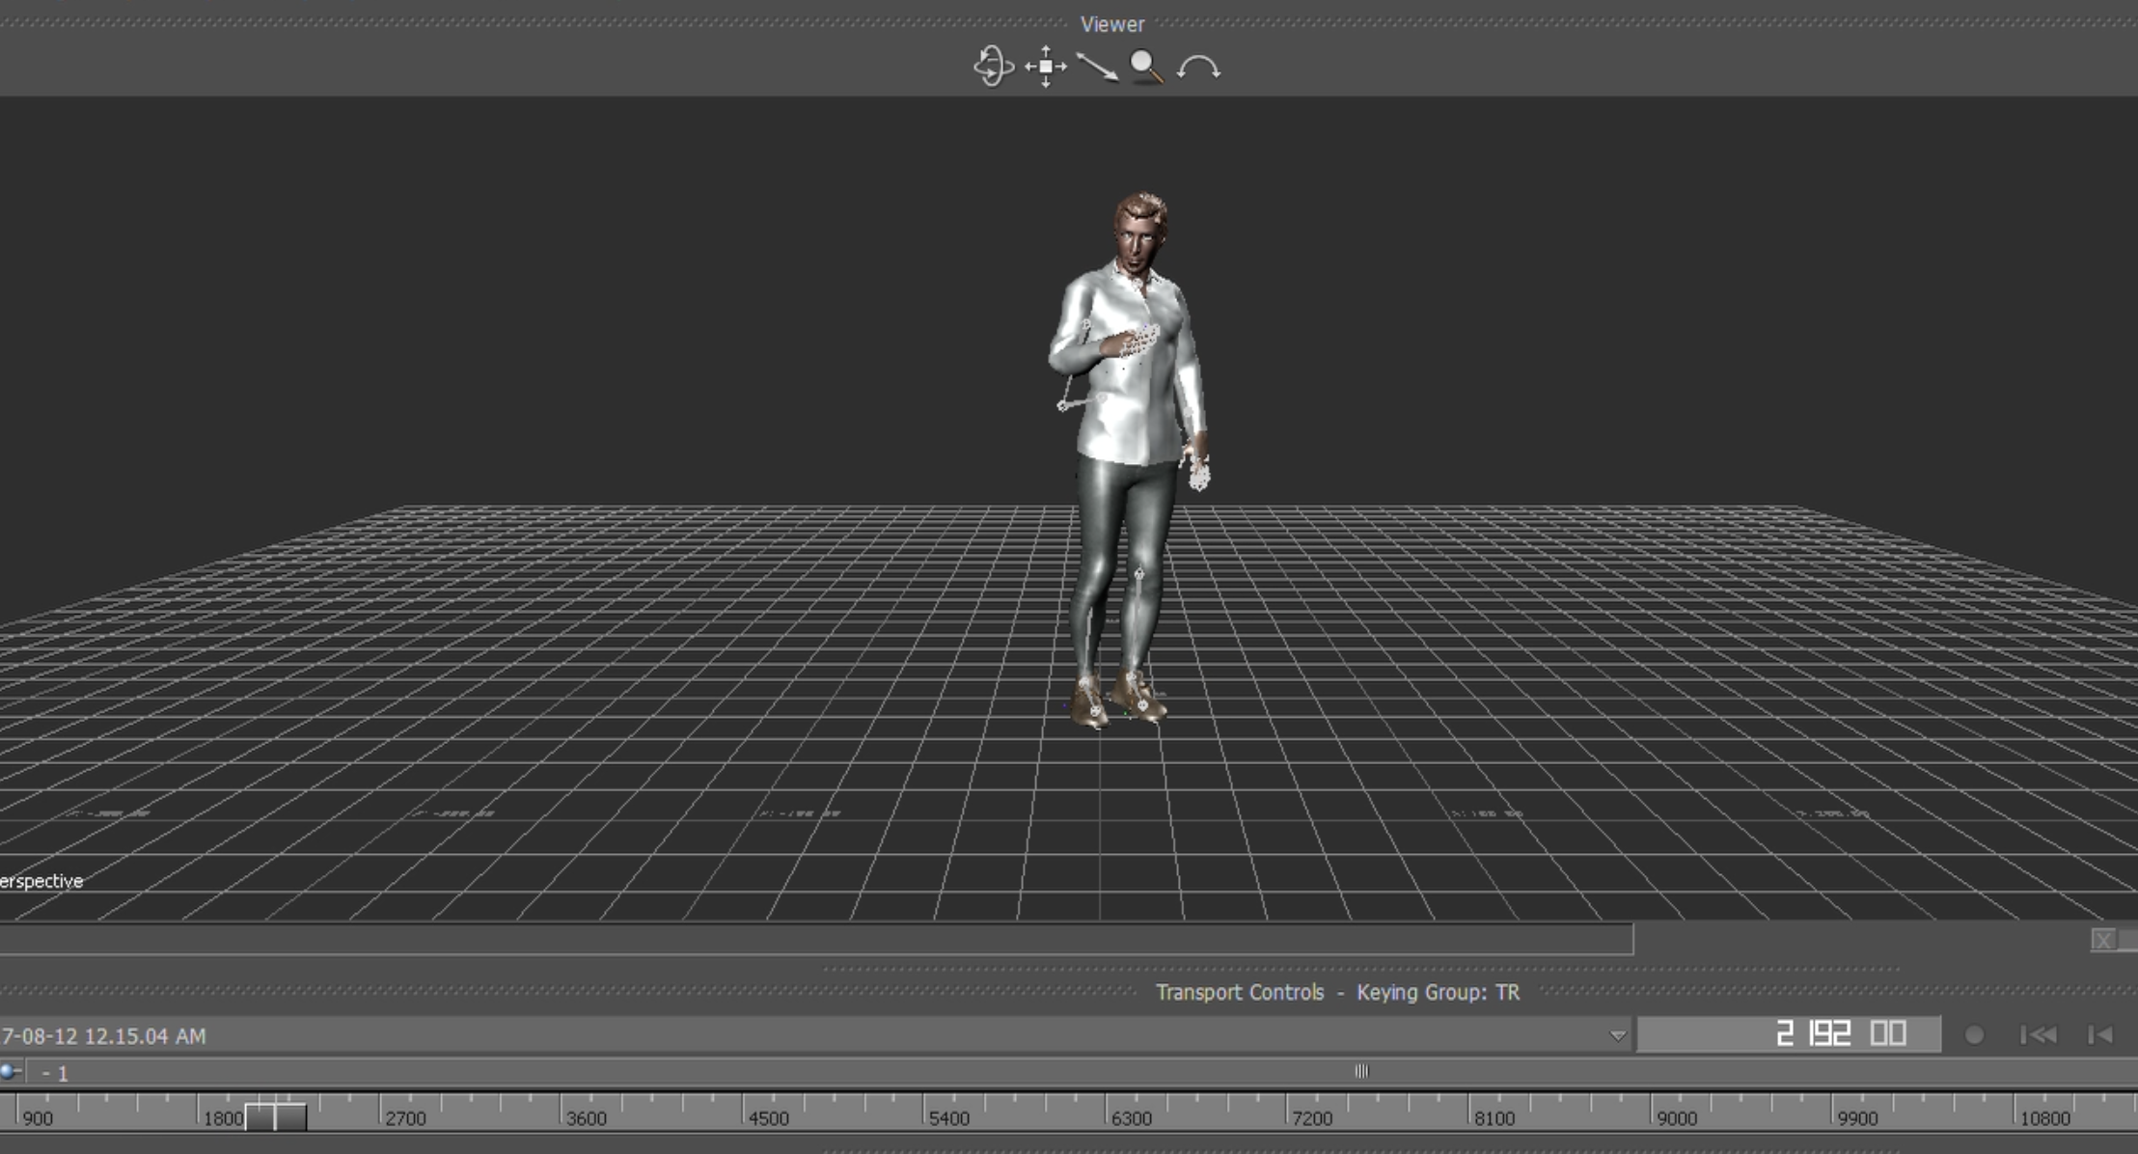Click the X close button above Transport Controls

[x=2103, y=939]
